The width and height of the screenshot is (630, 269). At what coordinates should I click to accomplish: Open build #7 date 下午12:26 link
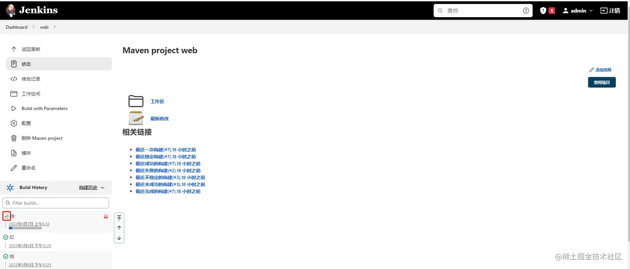point(30,246)
